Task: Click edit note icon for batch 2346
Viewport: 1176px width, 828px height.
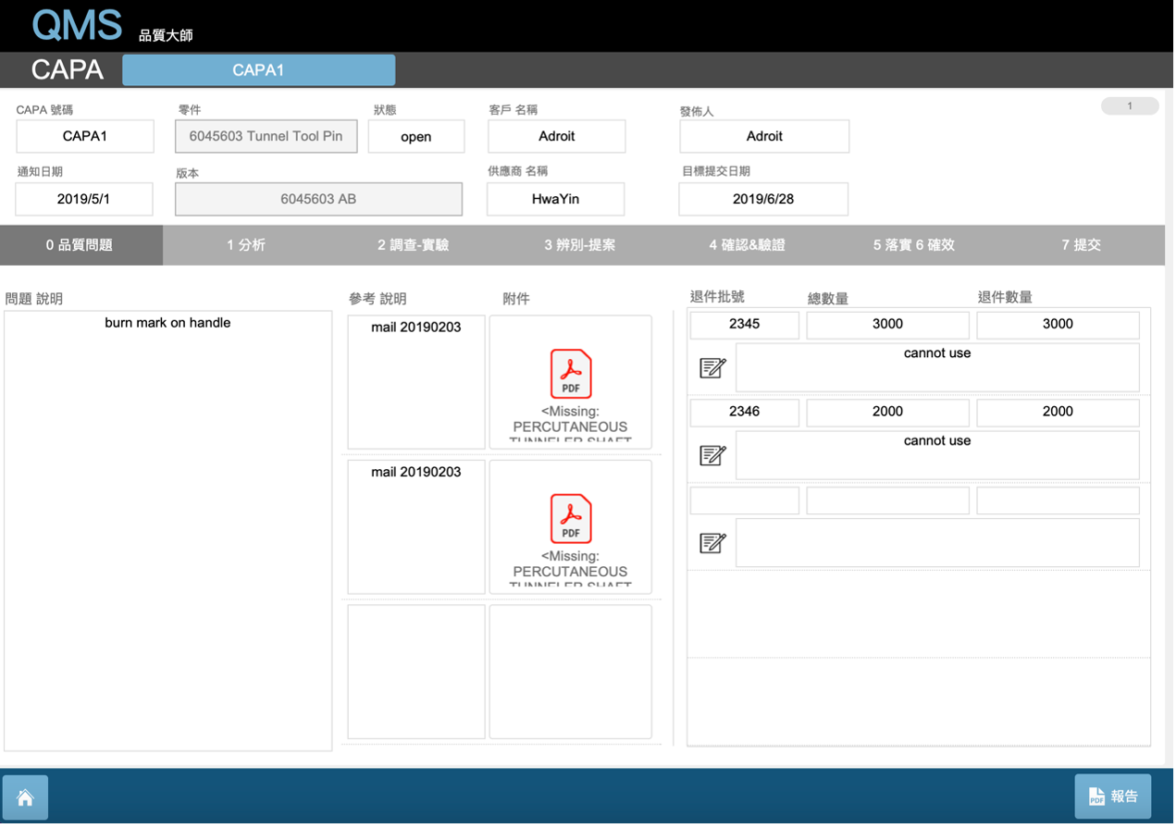Action: point(712,455)
